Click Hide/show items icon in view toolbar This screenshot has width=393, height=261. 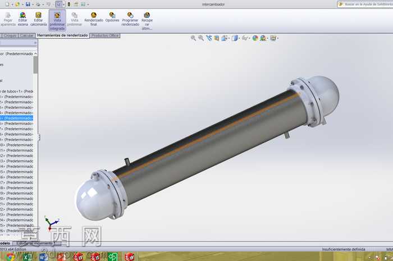click(245, 38)
